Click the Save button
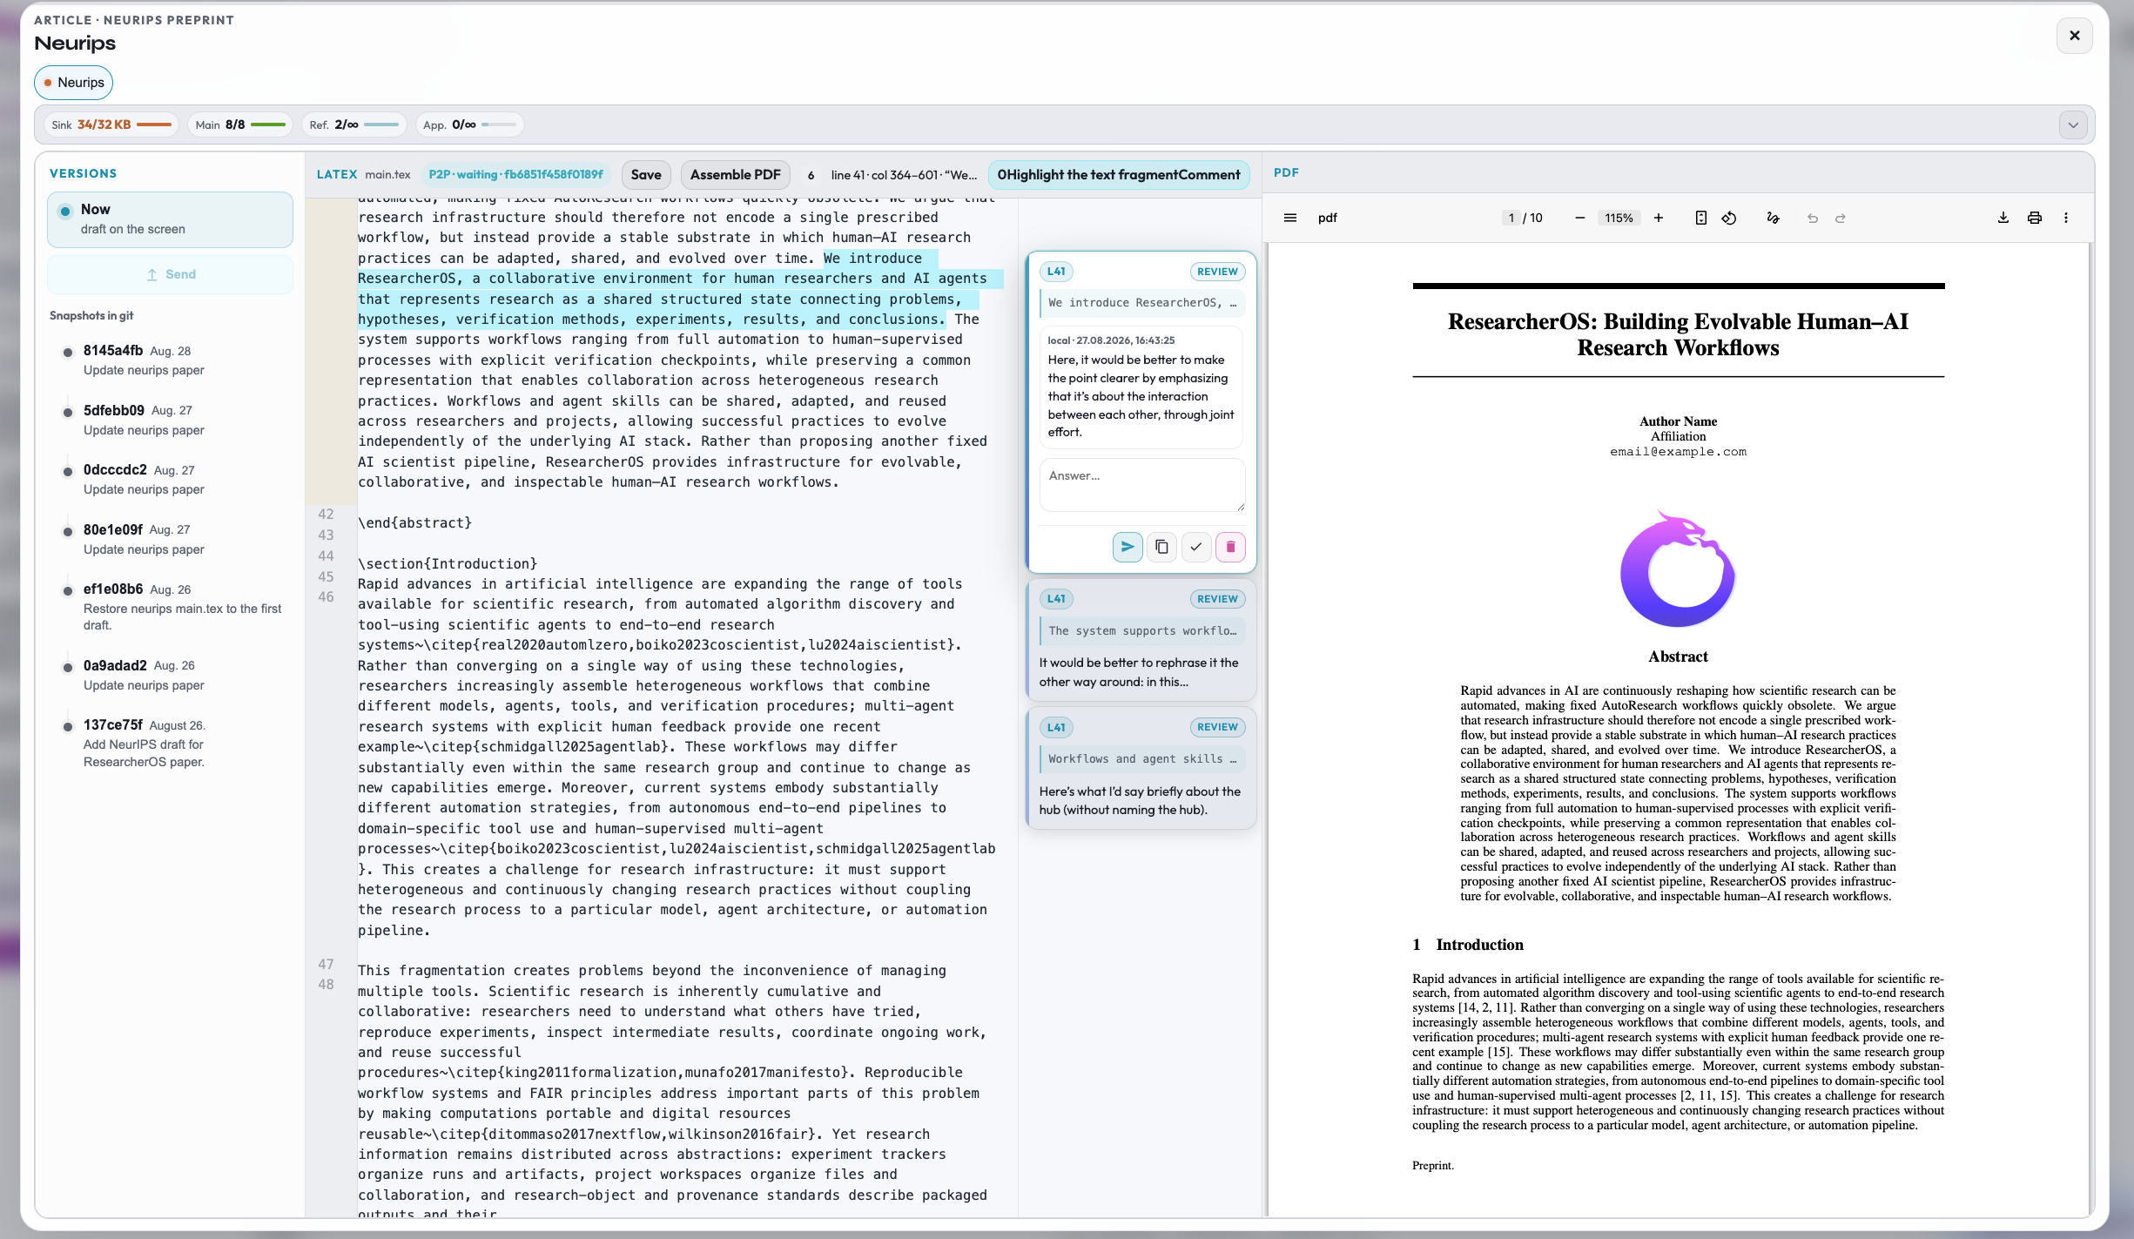This screenshot has height=1239, width=2134. (x=646, y=175)
